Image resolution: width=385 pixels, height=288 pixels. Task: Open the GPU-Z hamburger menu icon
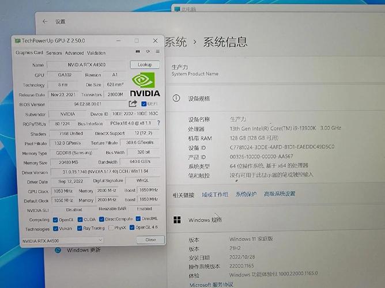[x=158, y=51]
